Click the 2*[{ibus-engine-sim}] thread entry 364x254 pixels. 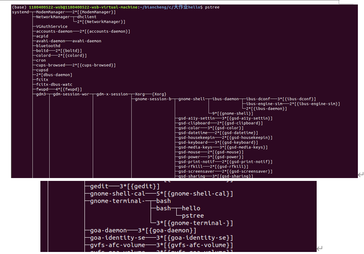(x=315, y=104)
